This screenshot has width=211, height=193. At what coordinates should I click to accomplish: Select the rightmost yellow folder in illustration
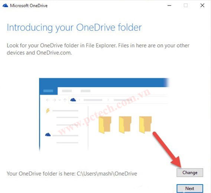(x=145, y=125)
